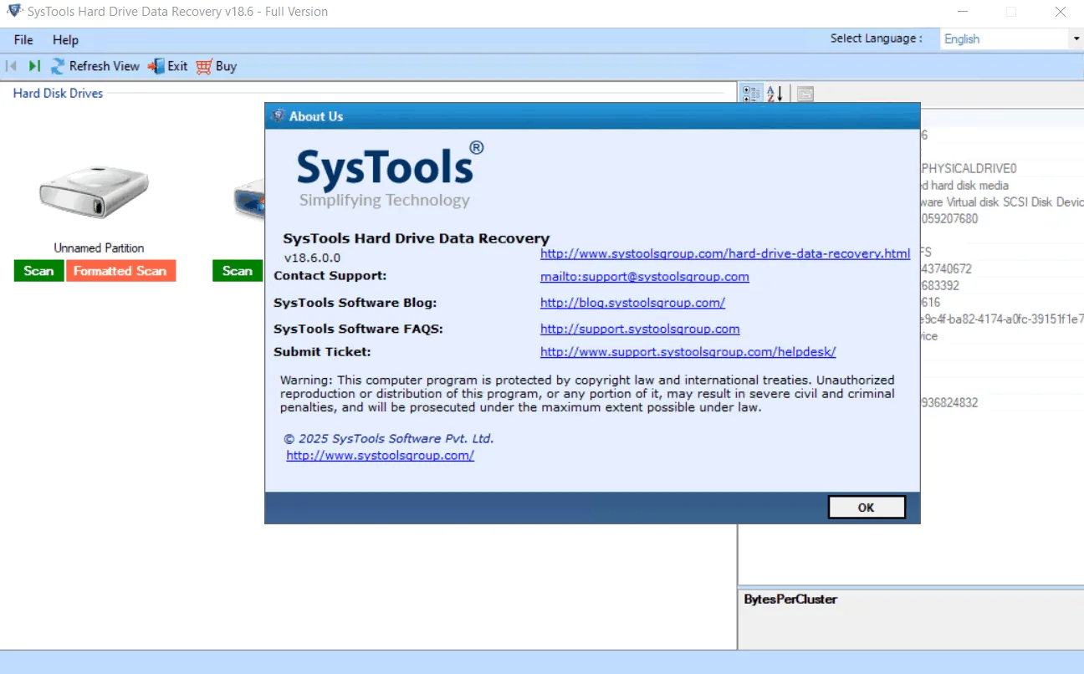Click the icon in the About Us title bar
This screenshot has width=1084, height=674.
pyautogui.click(x=279, y=116)
